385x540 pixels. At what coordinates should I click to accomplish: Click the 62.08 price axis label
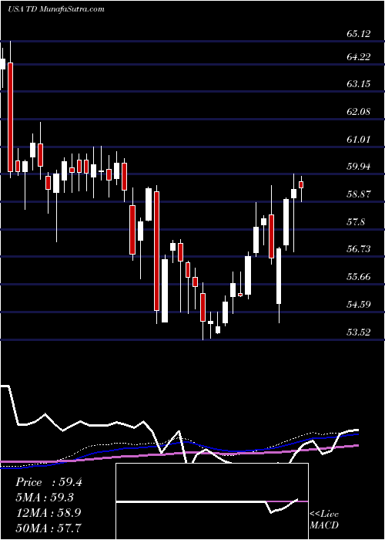click(358, 112)
